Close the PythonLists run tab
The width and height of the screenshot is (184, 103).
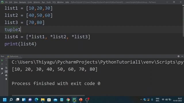pos(20,56)
